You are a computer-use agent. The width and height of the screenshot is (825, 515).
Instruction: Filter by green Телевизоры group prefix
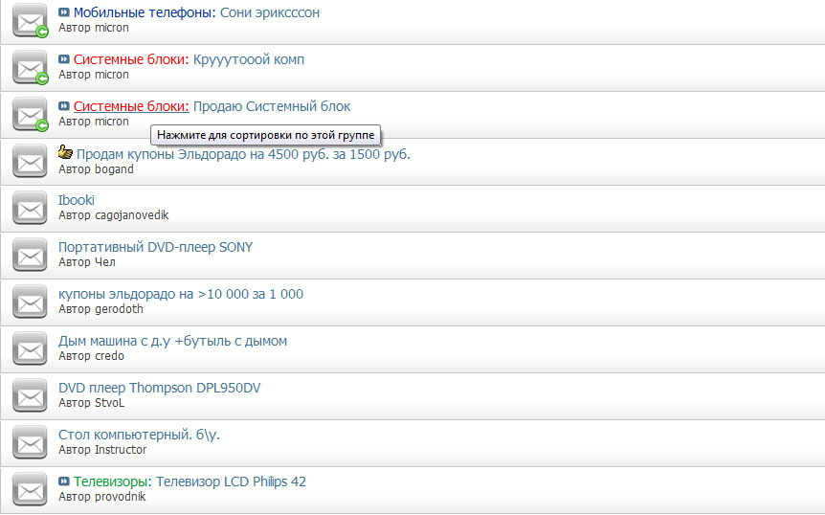[112, 481]
